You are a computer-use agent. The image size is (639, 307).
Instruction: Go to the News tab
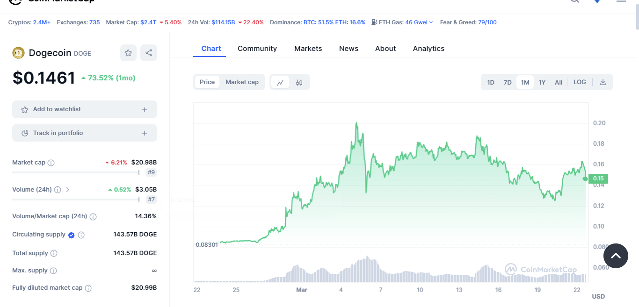point(349,49)
